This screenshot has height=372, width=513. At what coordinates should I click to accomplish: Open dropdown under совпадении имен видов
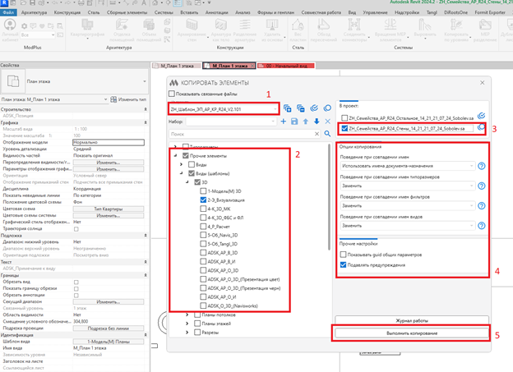407,226
